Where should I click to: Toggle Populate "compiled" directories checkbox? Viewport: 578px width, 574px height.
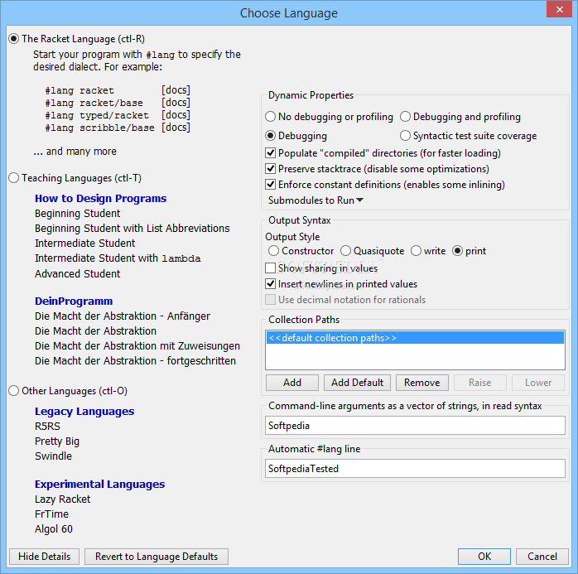[x=270, y=152]
